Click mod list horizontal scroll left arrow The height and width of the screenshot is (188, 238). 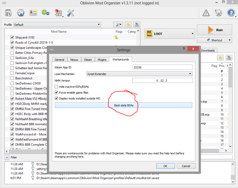(7, 151)
